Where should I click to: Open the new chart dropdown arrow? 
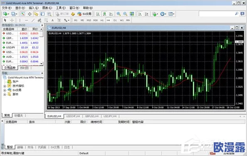point(8,14)
